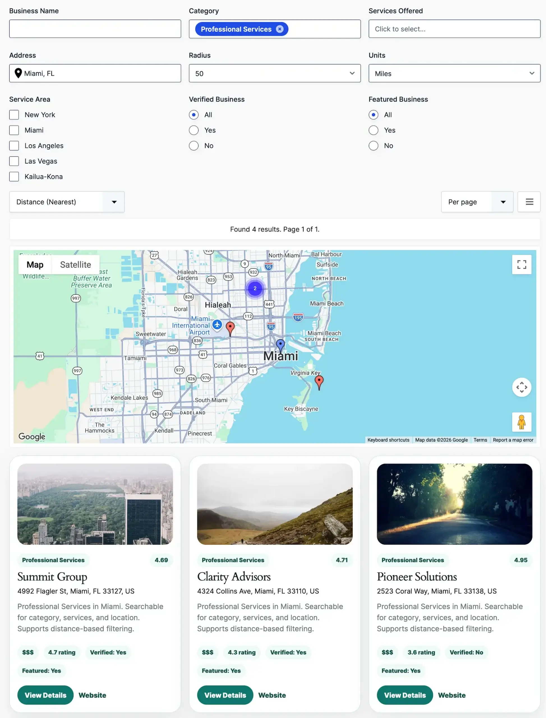Select No under Featured Business
The height and width of the screenshot is (718, 546).
click(374, 146)
